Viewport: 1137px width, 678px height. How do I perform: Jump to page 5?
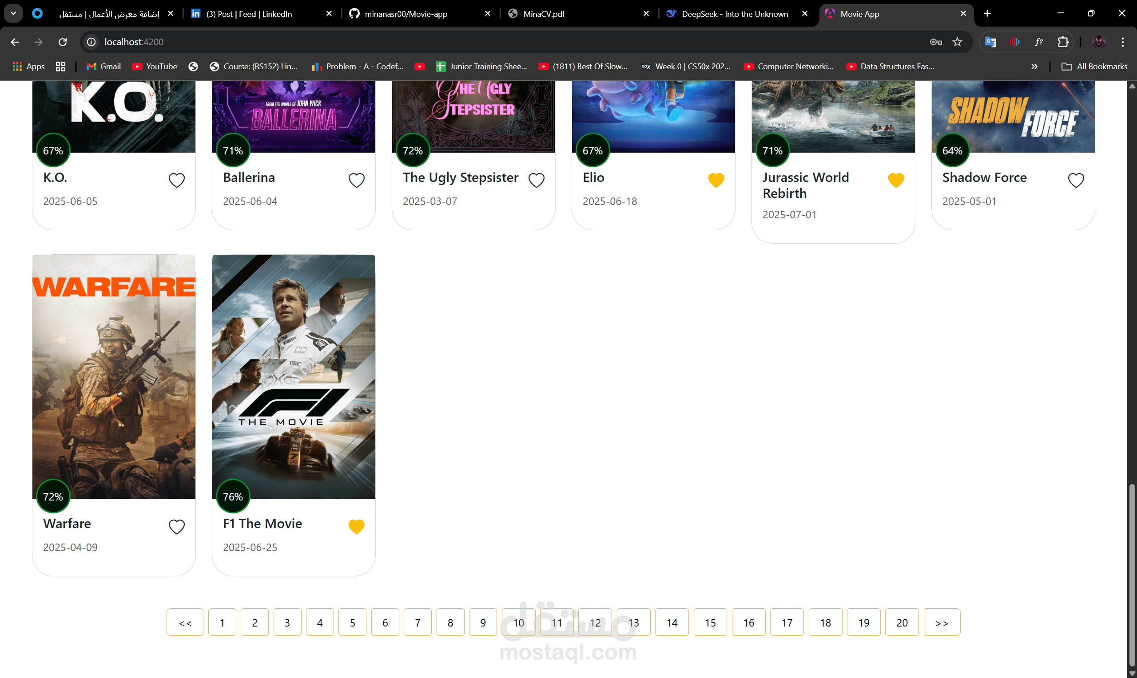(352, 622)
